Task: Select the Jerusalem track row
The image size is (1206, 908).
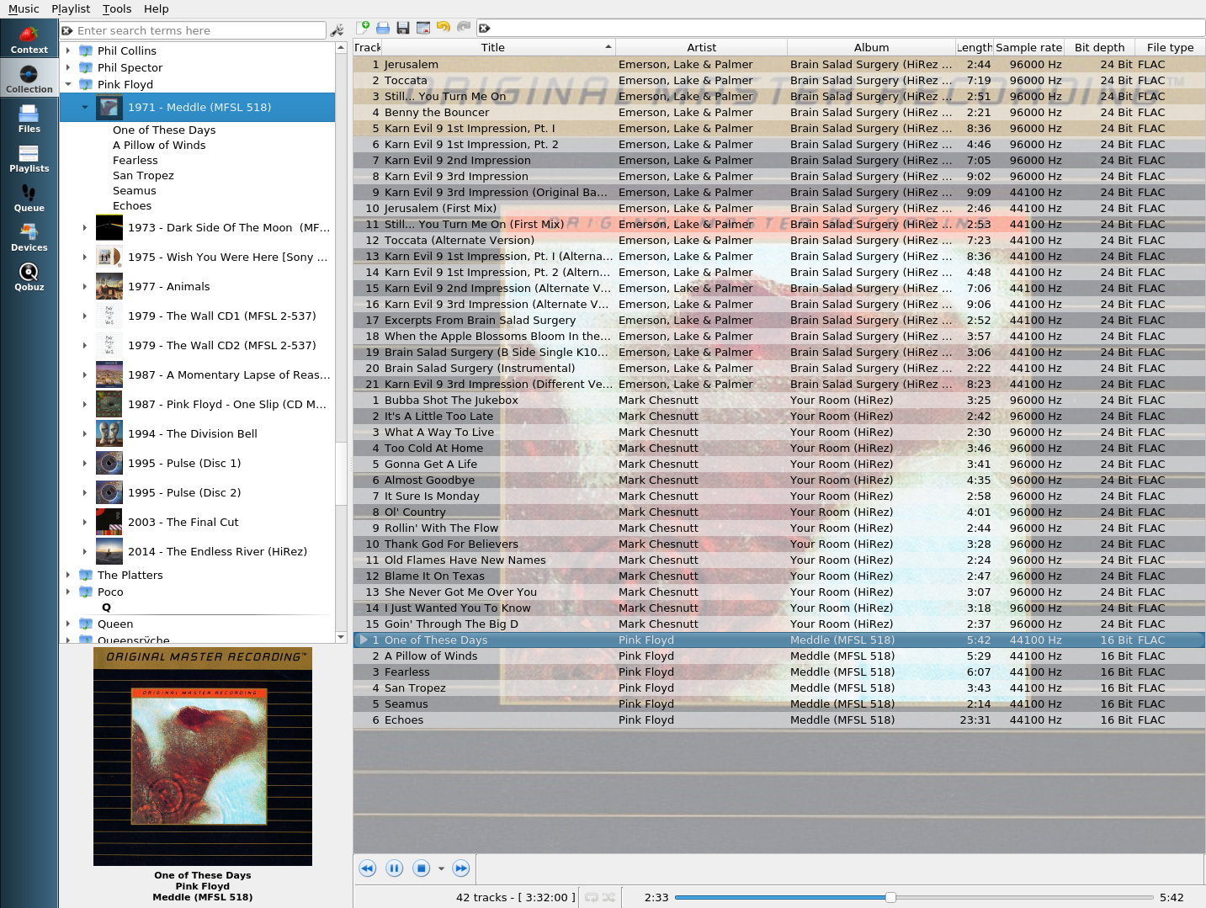Action: (x=779, y=64)
